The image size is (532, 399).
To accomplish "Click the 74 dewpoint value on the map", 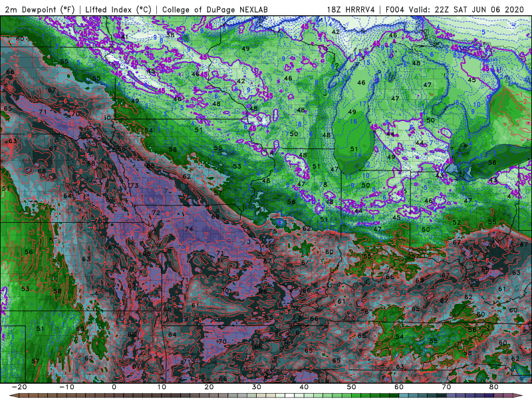I will coord(189,229).
